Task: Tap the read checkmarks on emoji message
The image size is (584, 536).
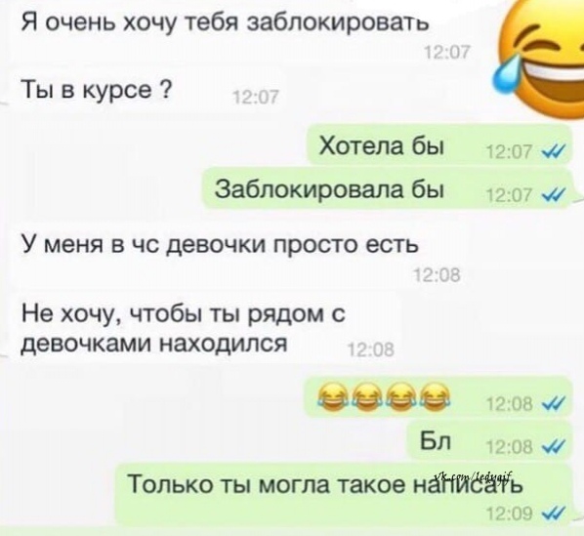Action: click(x=556, y=403)
